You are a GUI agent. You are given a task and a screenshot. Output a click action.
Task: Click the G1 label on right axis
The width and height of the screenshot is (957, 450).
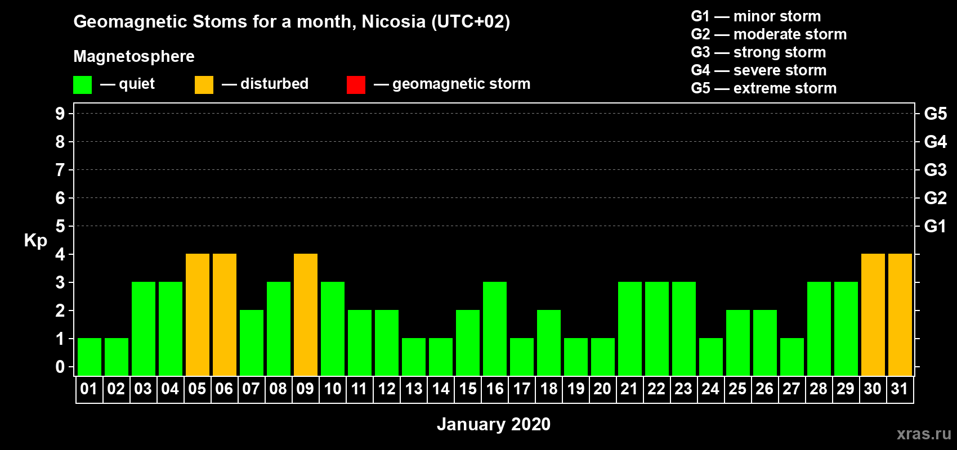935,226
